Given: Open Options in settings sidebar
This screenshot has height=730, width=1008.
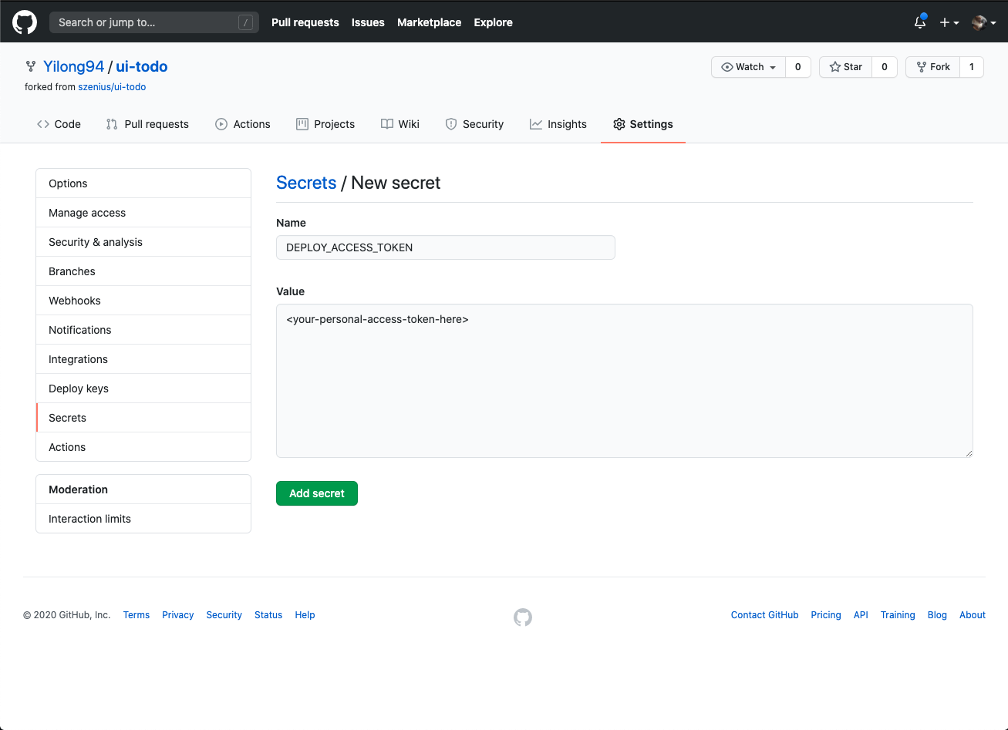Looking at the screenshot, I should (x=143, y=183).
